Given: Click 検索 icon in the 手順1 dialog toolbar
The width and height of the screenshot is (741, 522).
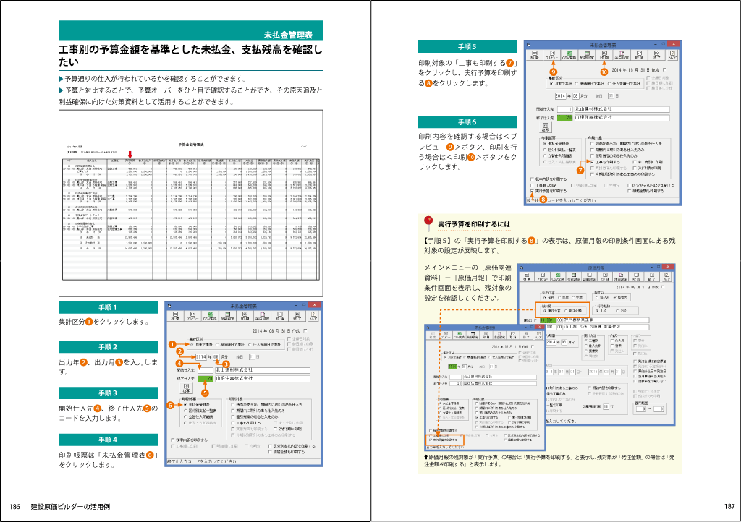Looking at the screenshot, I should 175,316.
